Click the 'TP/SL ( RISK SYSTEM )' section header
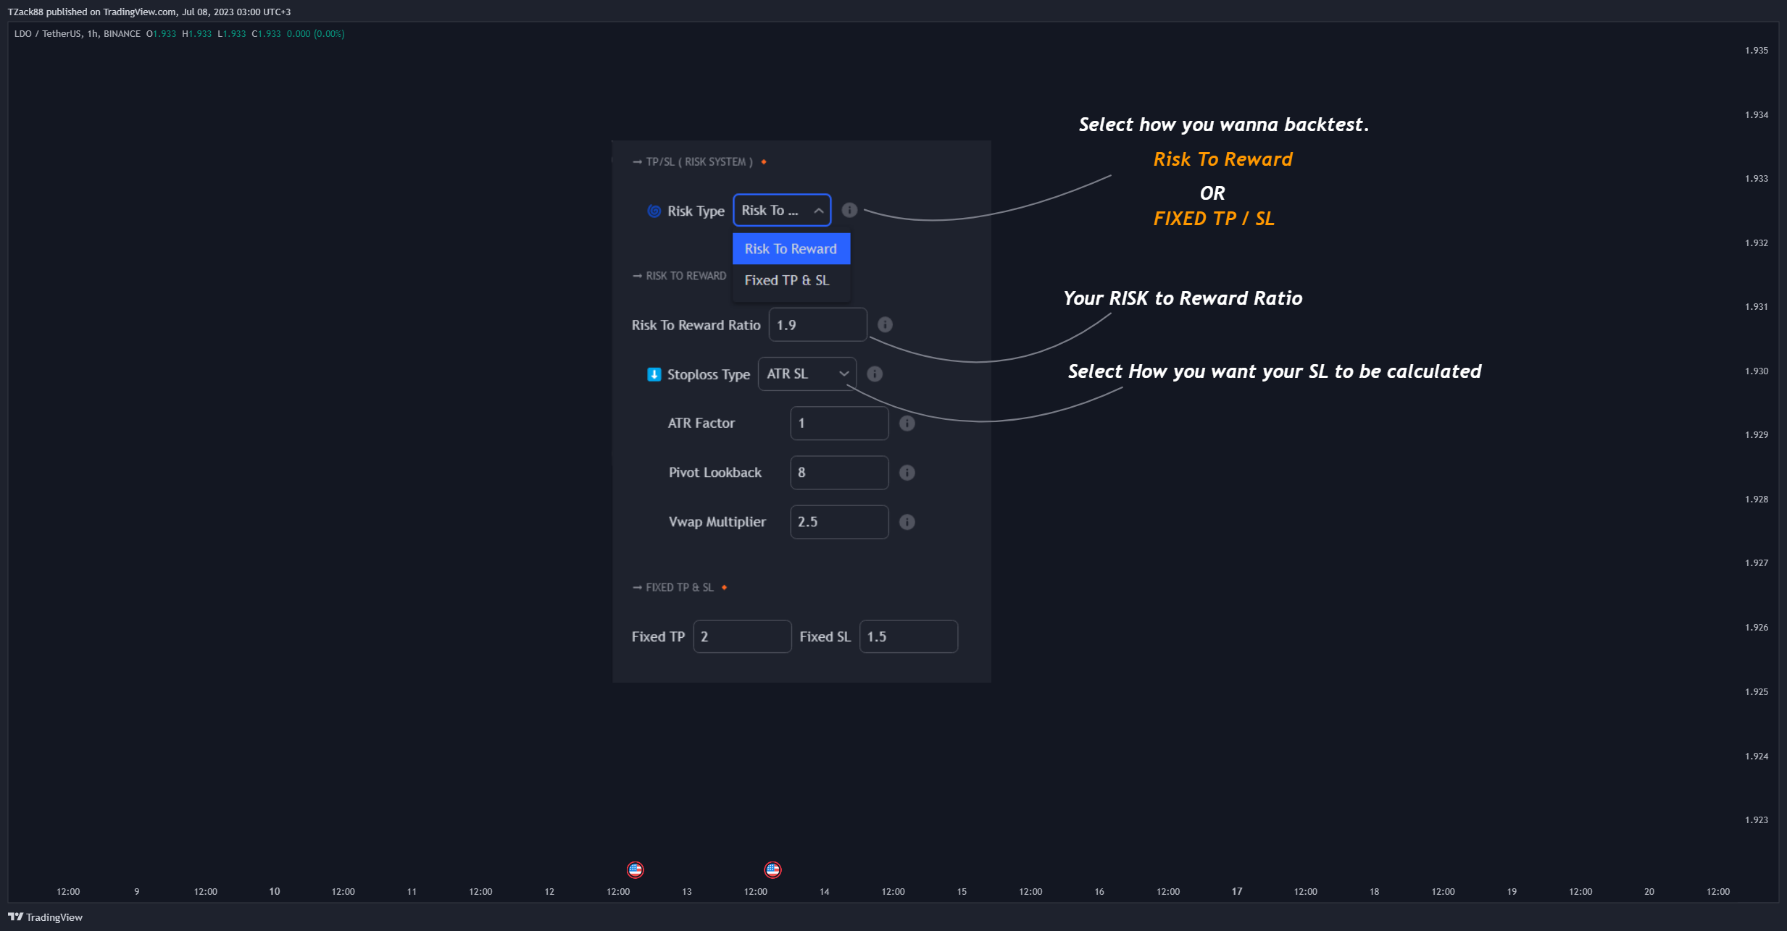 (x=699, y=161)
